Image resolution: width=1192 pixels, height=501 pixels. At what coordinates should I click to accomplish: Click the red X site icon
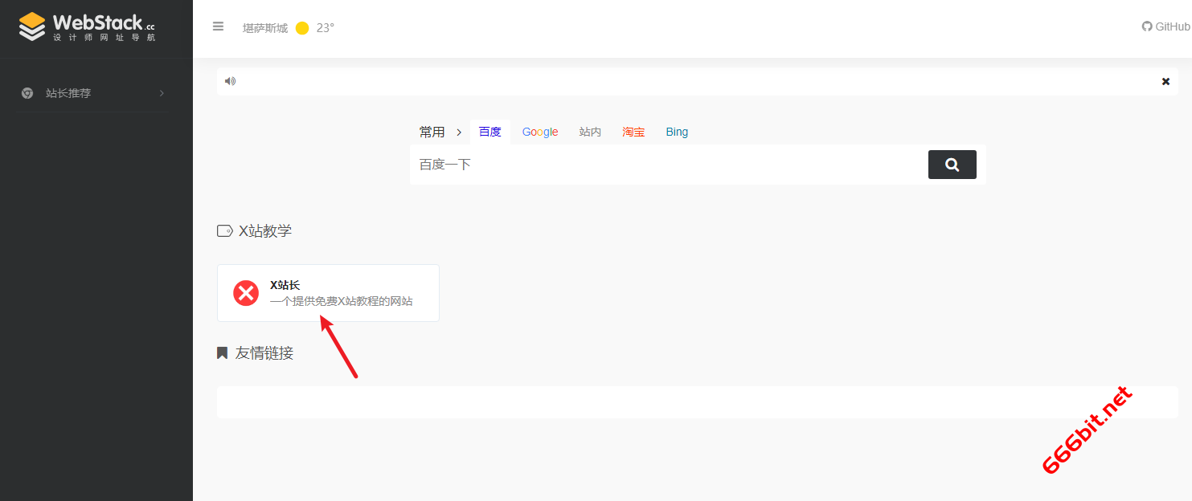246,293
